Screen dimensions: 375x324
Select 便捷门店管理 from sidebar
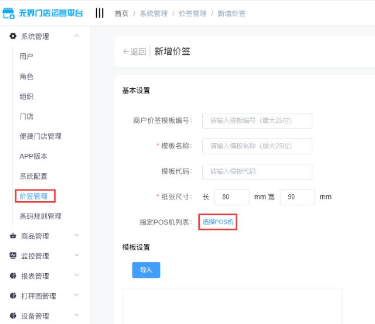[40, 136]
